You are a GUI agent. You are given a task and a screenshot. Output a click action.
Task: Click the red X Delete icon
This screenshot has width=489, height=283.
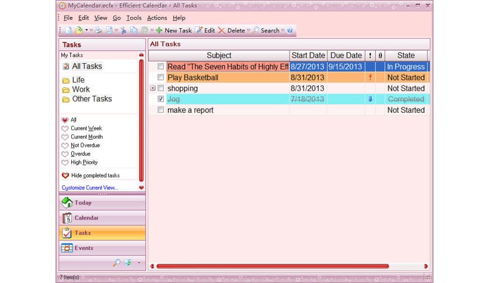click(222, 30)
